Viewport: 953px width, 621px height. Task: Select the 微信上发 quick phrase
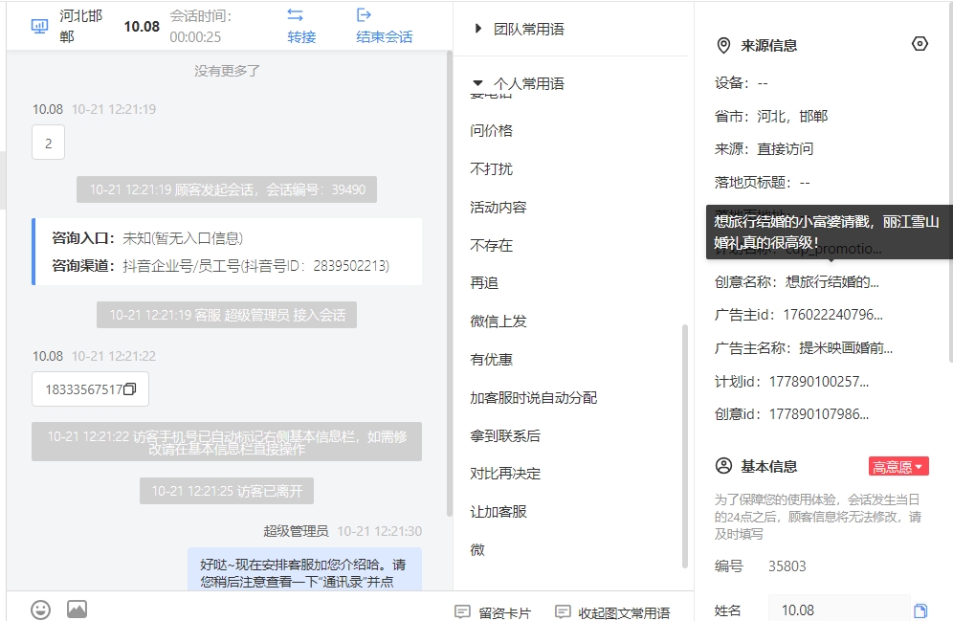(x=499, y=322)
